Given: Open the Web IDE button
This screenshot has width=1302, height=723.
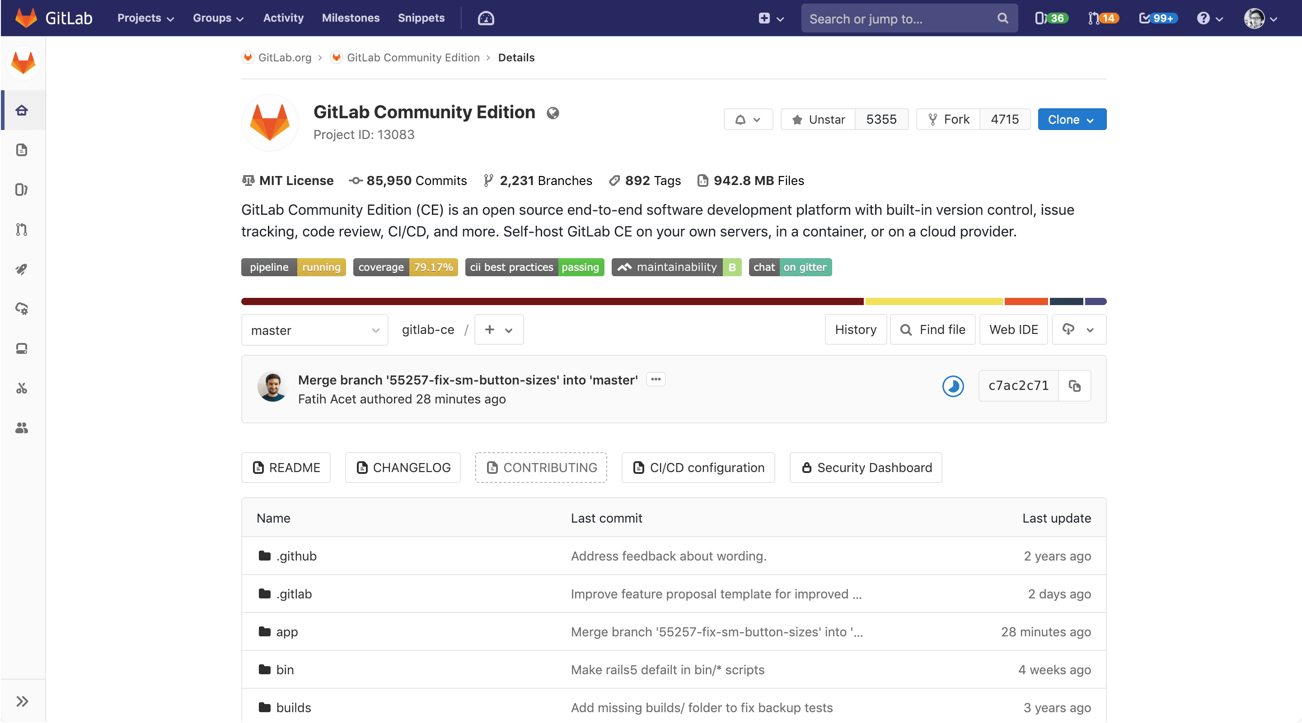Looking at the screenshot, I should point(1014,329).
